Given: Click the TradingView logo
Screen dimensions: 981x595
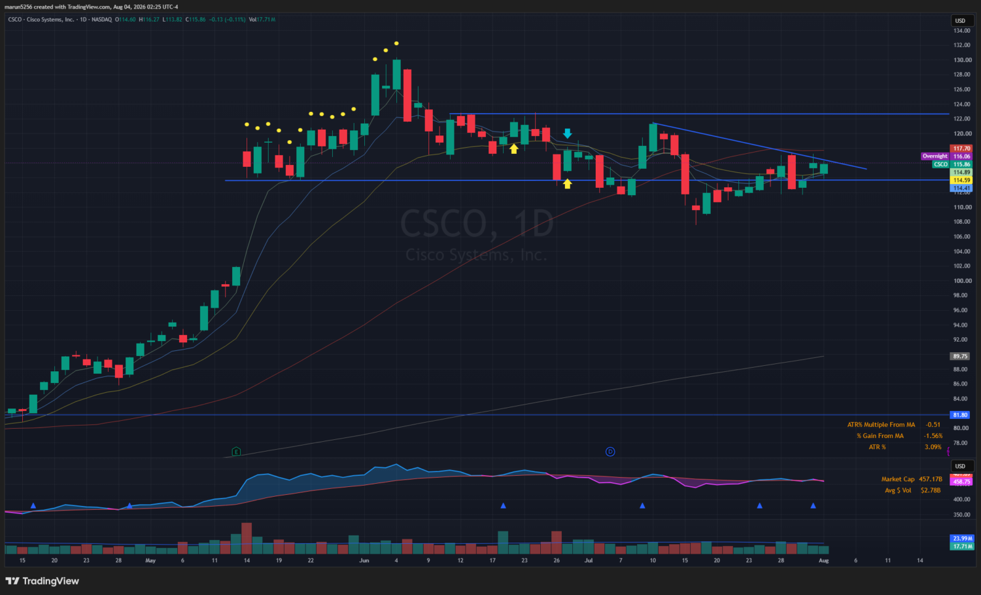Looking at the screenshot, I should click(x=43, y=581).
